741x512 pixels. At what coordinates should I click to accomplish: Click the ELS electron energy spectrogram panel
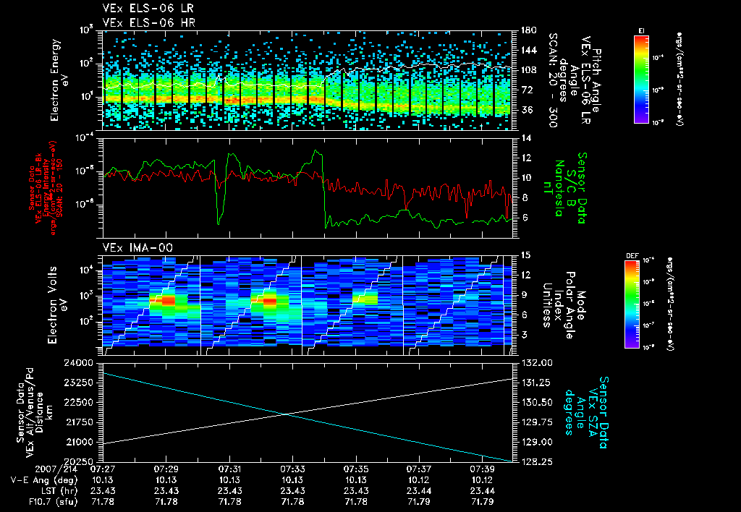(307, 80)
